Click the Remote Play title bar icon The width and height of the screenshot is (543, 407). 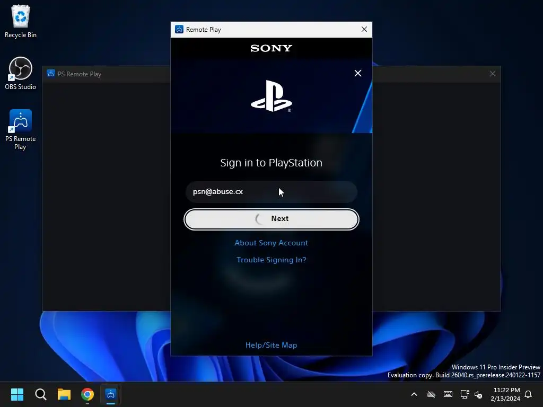(x=179, y=30)
